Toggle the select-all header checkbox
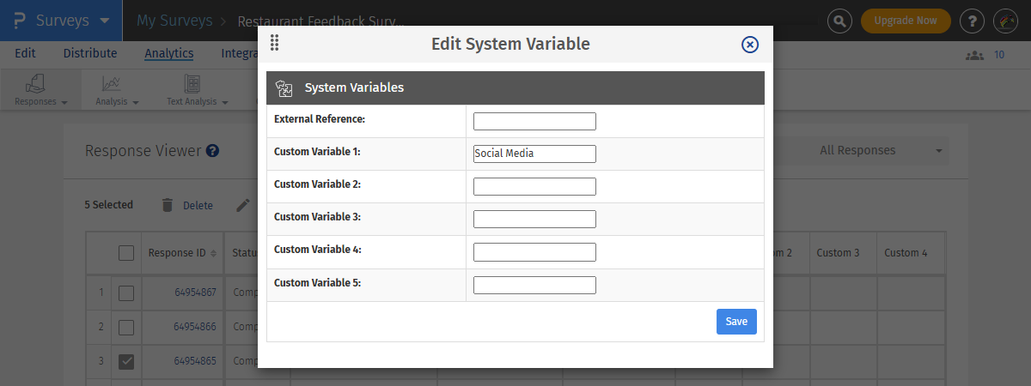This screenshot has width=1031, height=386. click(x=126, y=253)
